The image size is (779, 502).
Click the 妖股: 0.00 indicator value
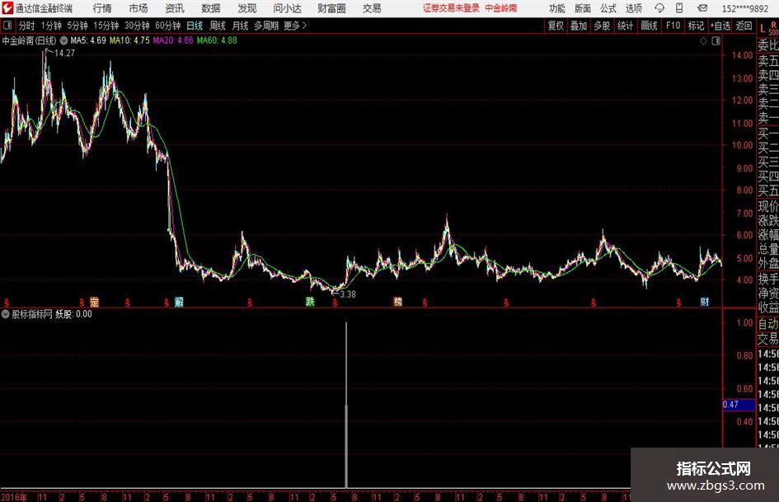tap(73, 314)
